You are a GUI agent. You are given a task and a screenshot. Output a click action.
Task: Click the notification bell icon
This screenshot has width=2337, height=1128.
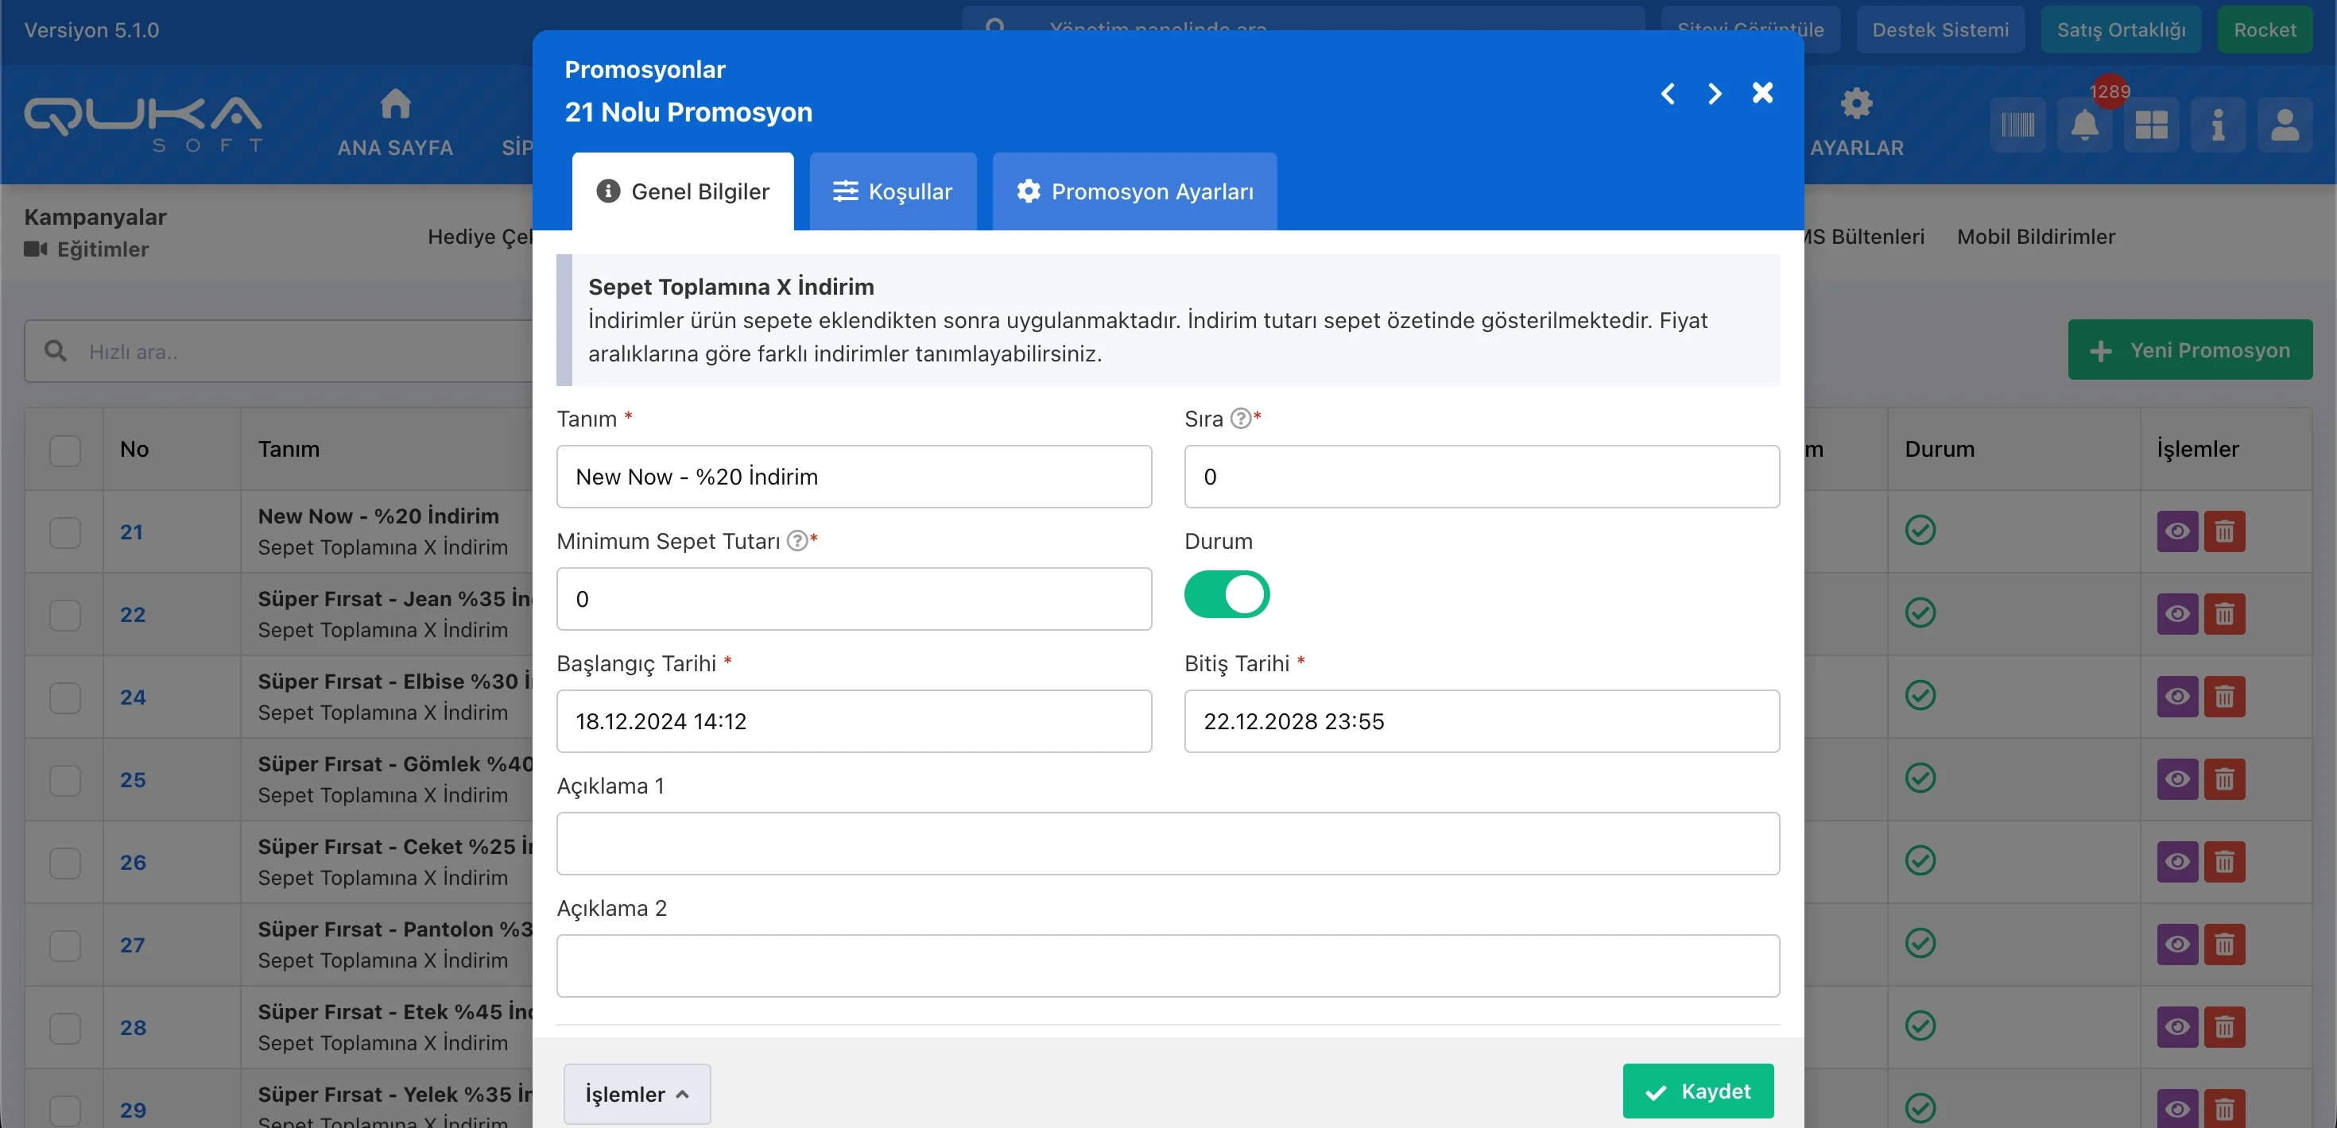point(2085,124)
